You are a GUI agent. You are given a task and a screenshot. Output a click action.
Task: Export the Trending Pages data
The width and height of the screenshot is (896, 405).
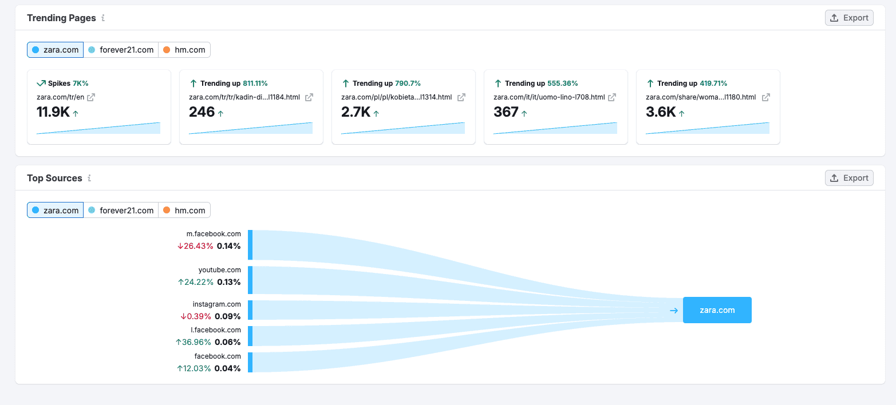(849, 18)
